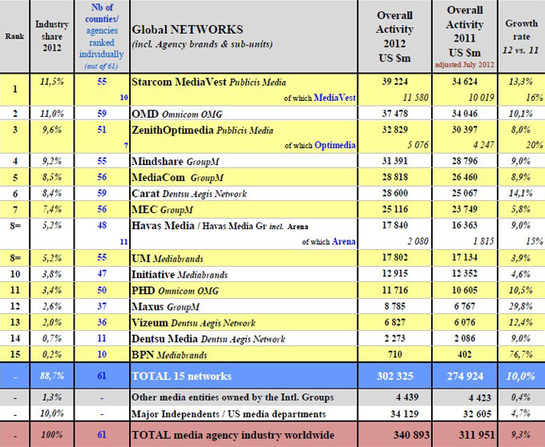545x447 pixels.
Task: Click the 'Maxus GroupM' cell
Action: click(165, 307)
